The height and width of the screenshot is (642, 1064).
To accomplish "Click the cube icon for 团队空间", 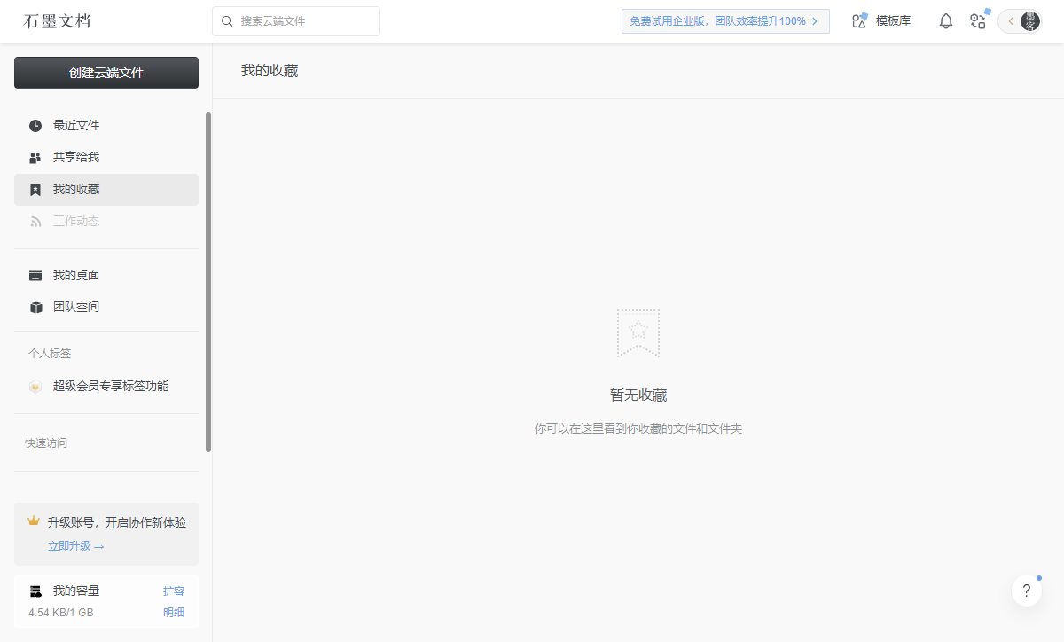I will pyautogui.click(x=35, y=308).
